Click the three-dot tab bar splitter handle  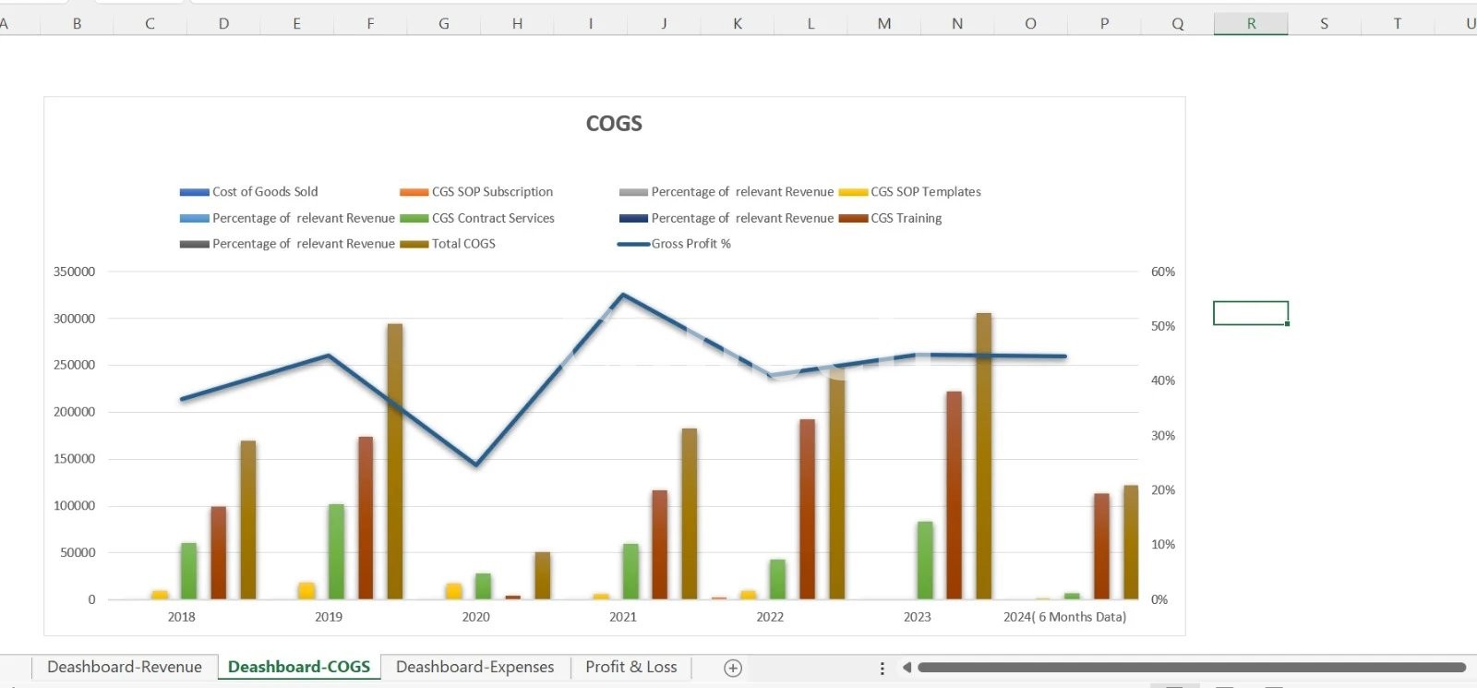point(882,668)
